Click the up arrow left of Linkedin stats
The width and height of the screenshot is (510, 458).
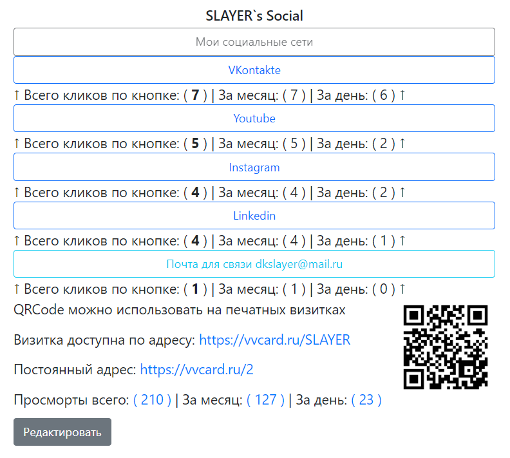pos(17,241)
